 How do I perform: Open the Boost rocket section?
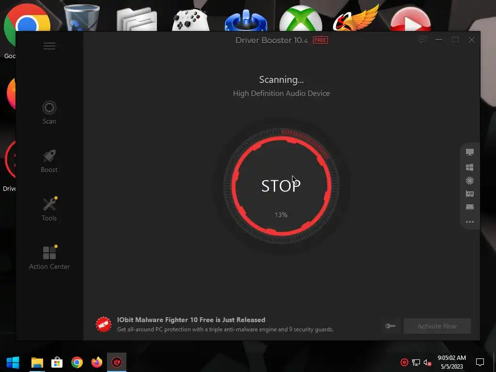click(49, 161)
